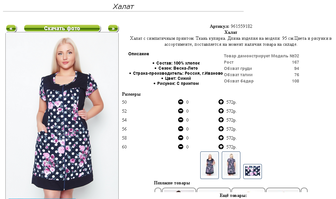Click plus icon for size 56
336x199 pixels.
coord(221,129)
